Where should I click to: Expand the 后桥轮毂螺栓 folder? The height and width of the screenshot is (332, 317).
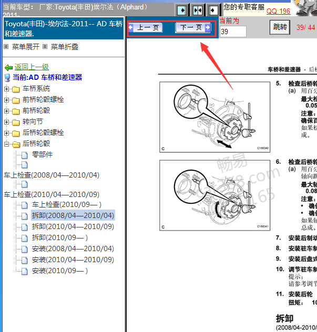click(6, 133)
